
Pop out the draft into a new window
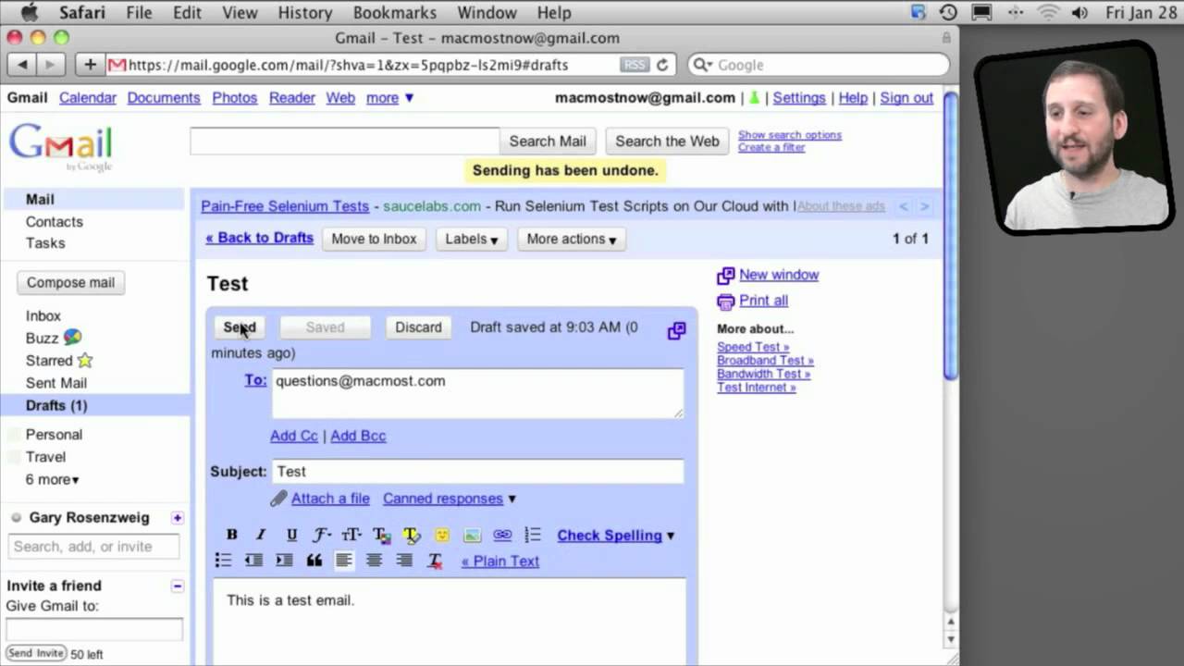(x=676, y=330)
